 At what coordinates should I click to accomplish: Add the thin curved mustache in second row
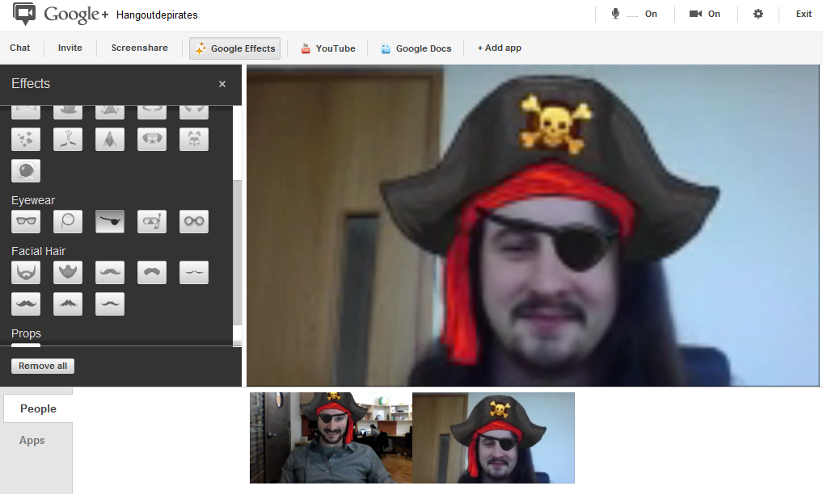coord(110,304)
